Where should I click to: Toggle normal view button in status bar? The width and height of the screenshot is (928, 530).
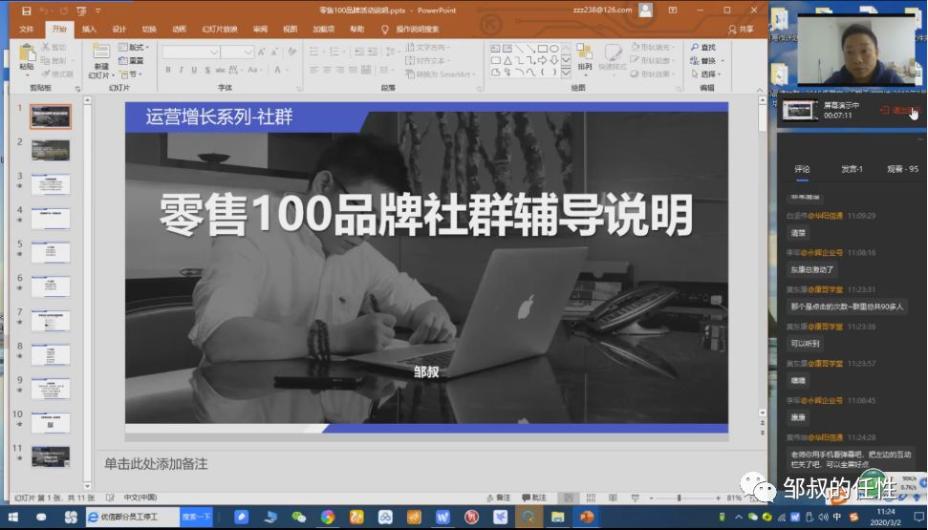click(568, 498)
